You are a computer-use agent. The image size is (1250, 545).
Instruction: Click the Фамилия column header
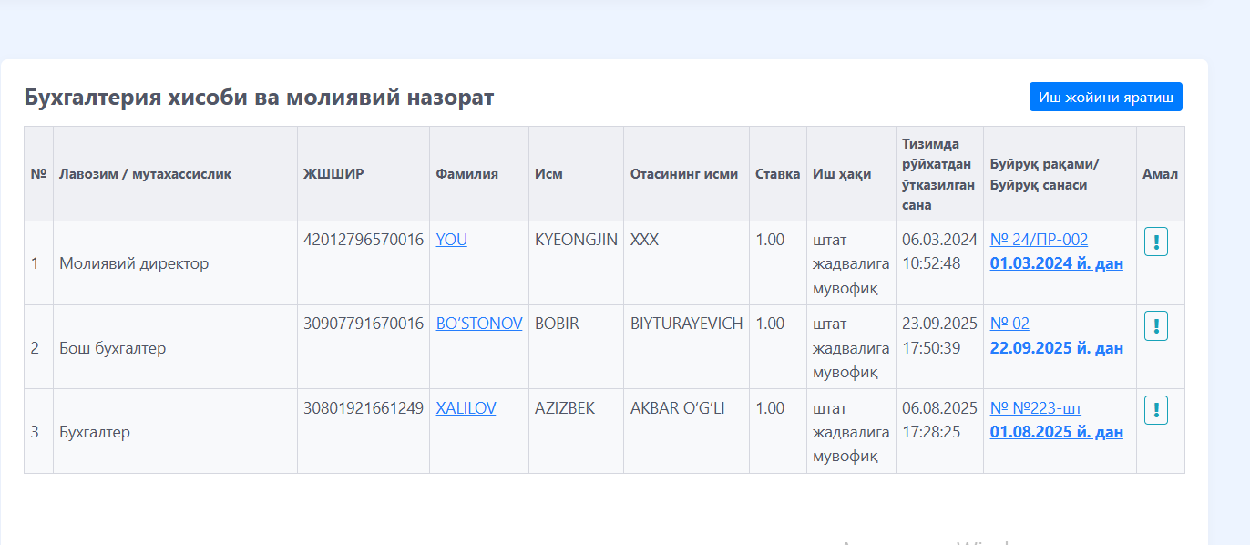tap(466, 174)
